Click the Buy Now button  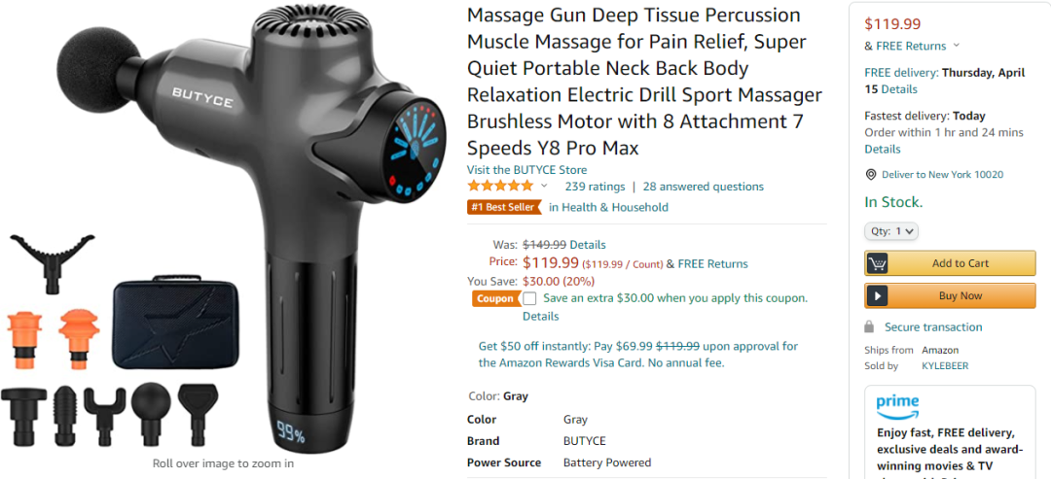950,295
